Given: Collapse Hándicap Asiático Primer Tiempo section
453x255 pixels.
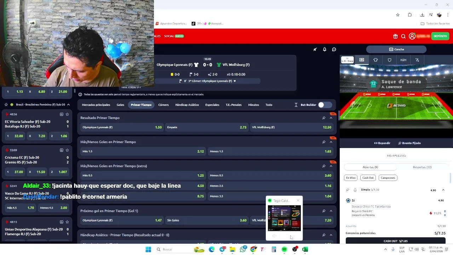Looking at the screenshot, I should pos(331,235).
